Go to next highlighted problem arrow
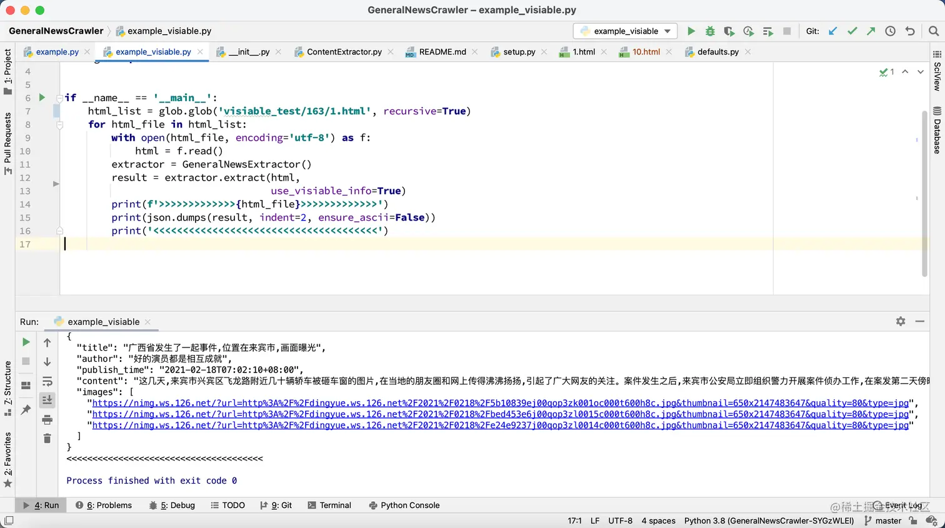The image size is (945, 528). pyautogui.click(x=921, y=72)
